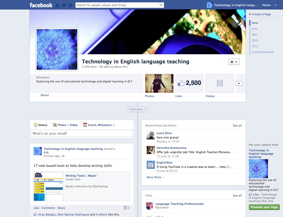Jump to May in timeline navigation
Viewport: 283px width, 217px height.
click(255, 34)
